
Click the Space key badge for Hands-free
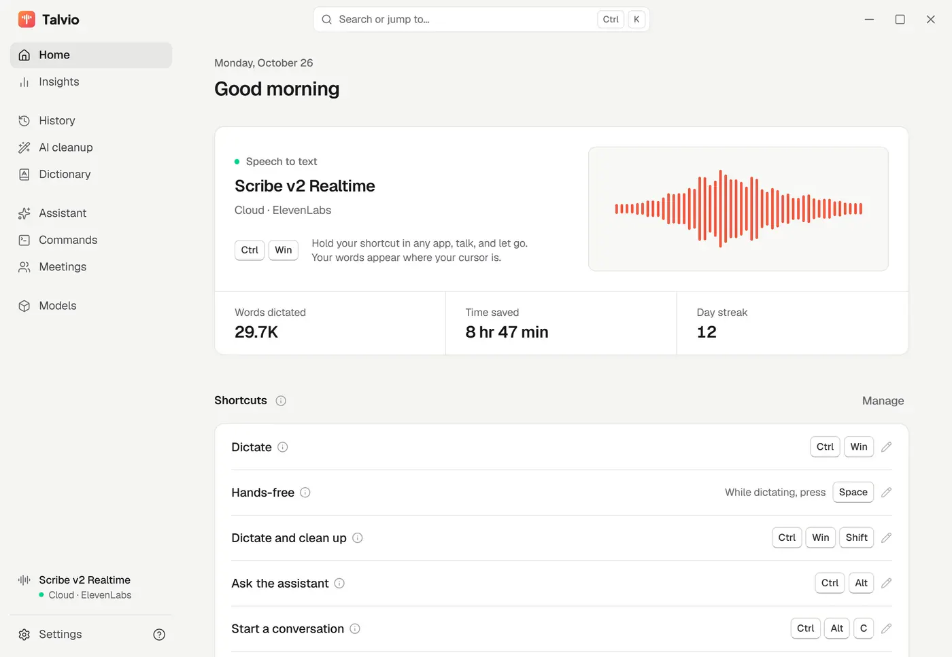click(x=853, y=493)
